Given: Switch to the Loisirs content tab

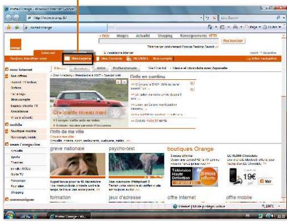Looking at the screenshot, I should click(100, 68).
